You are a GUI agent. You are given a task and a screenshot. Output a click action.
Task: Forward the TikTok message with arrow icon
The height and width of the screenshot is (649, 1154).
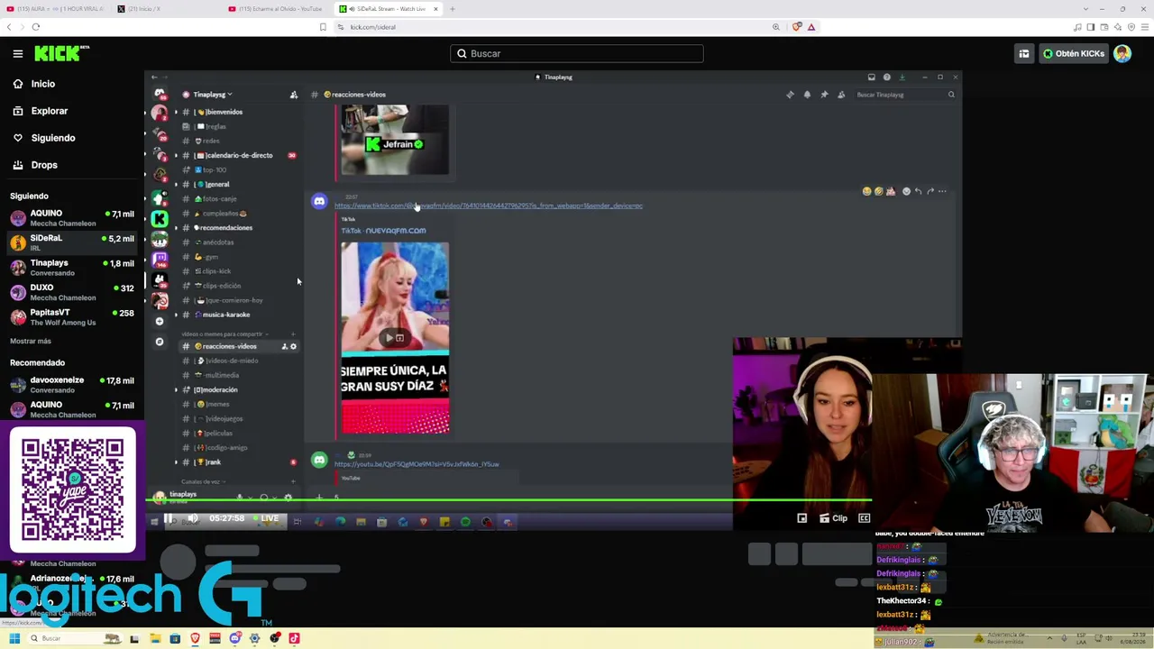pyautogui.click(x=930, y=191)
